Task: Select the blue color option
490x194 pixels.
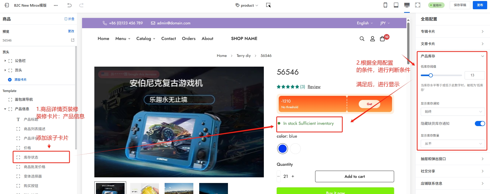Action: point(283,149)
